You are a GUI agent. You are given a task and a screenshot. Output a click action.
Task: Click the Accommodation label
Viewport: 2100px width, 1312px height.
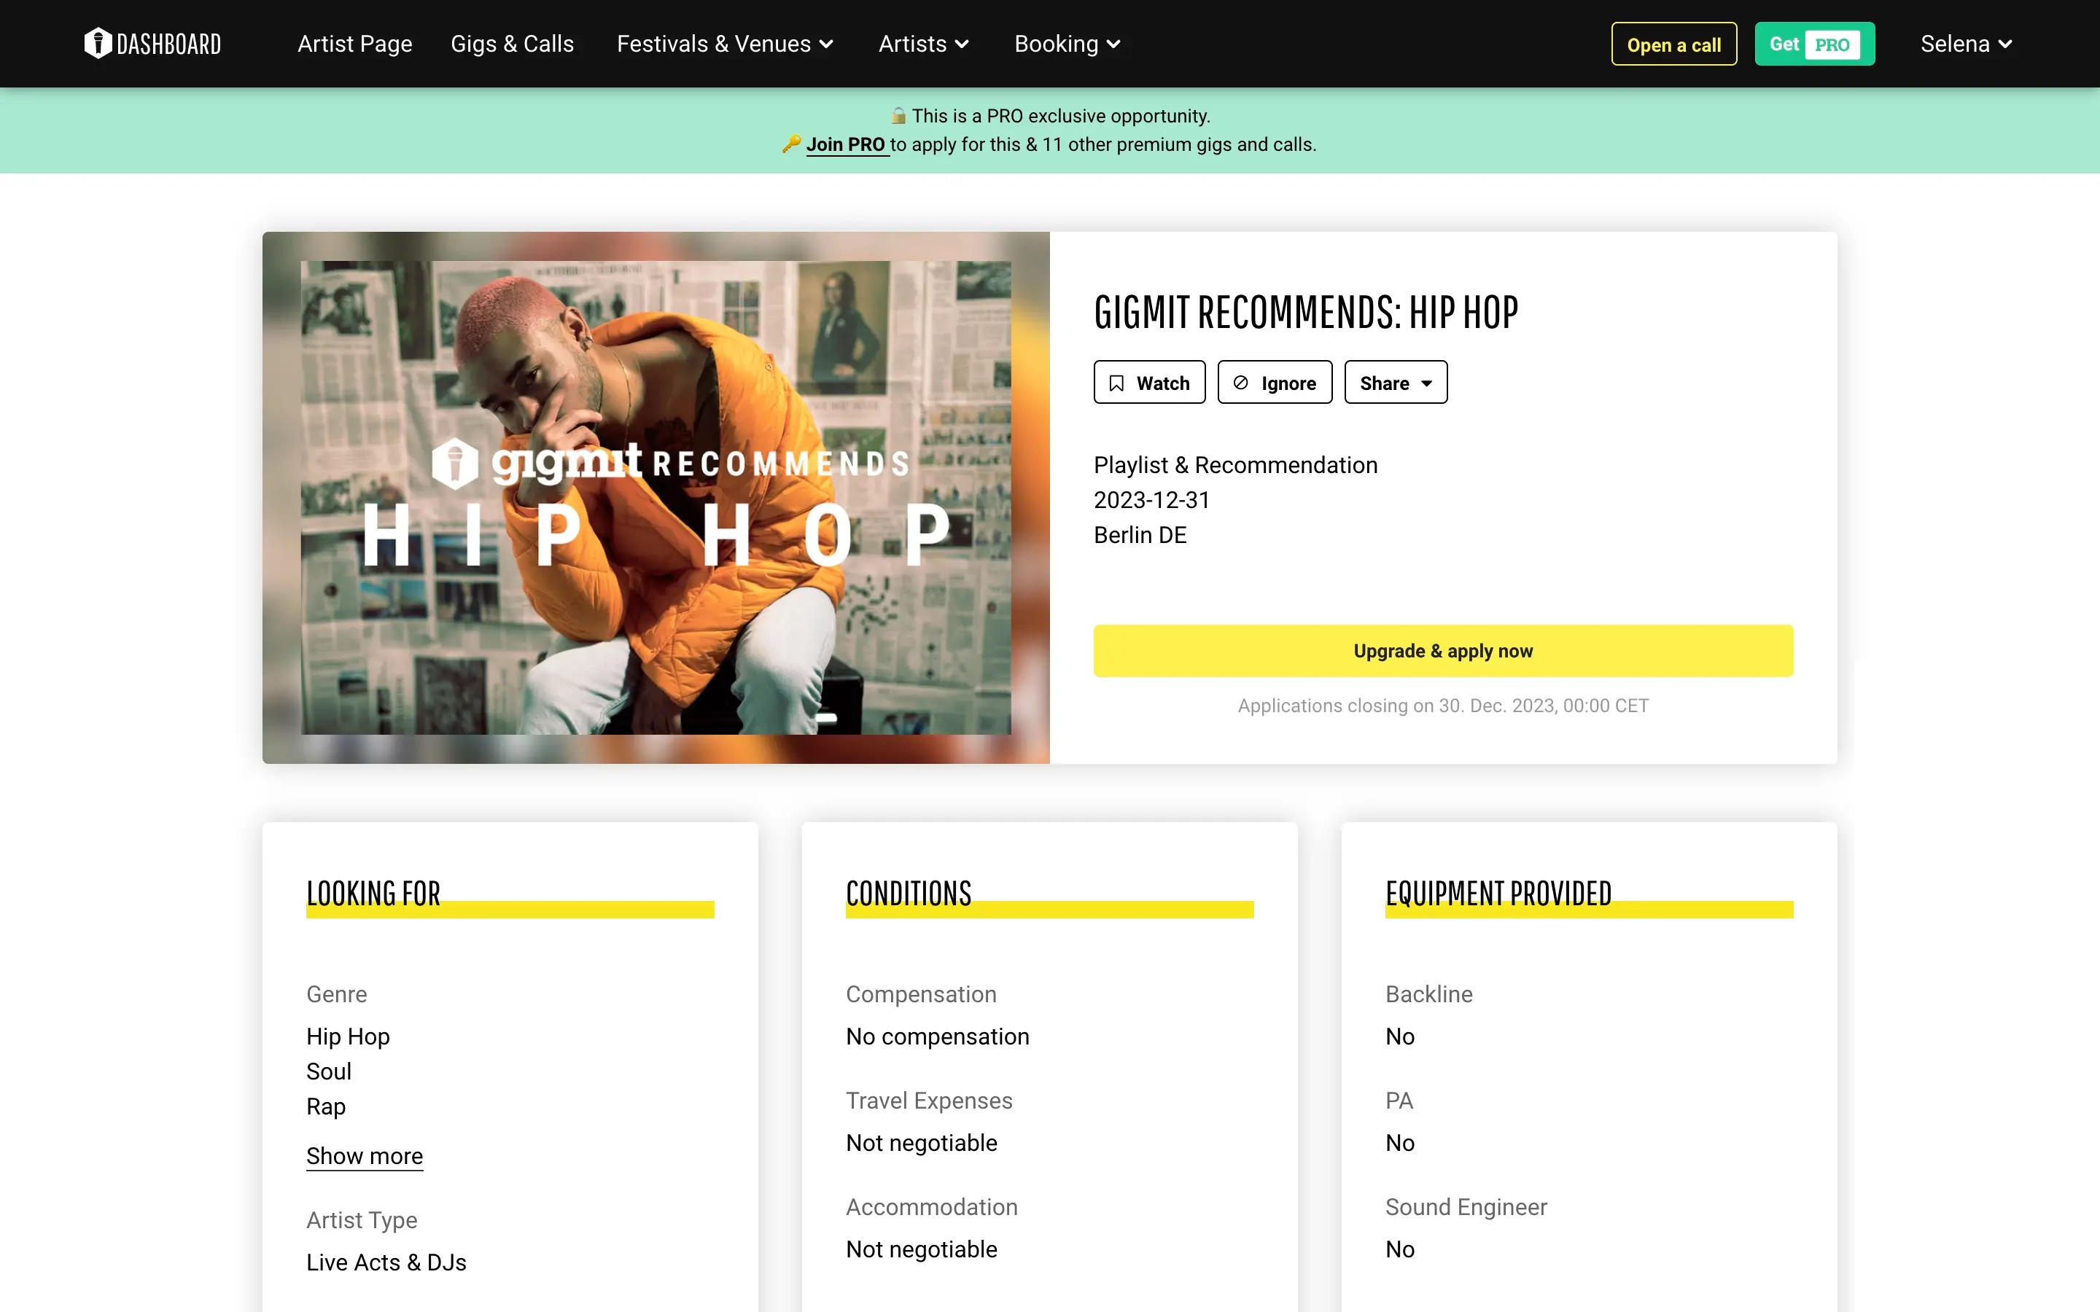932,1207
